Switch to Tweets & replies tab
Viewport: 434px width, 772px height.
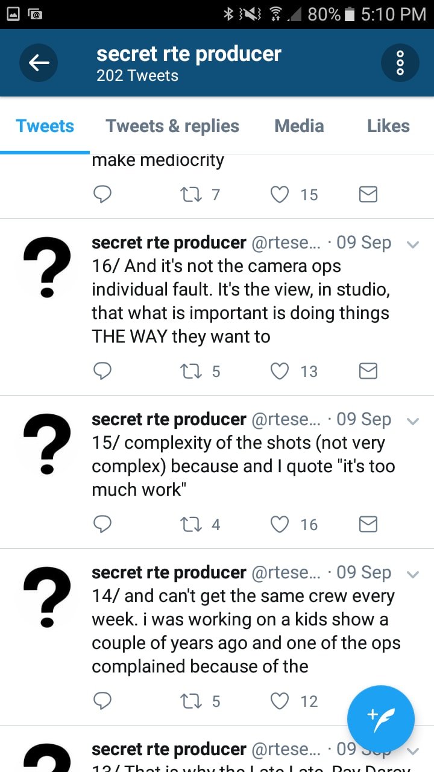coord(172,125)
